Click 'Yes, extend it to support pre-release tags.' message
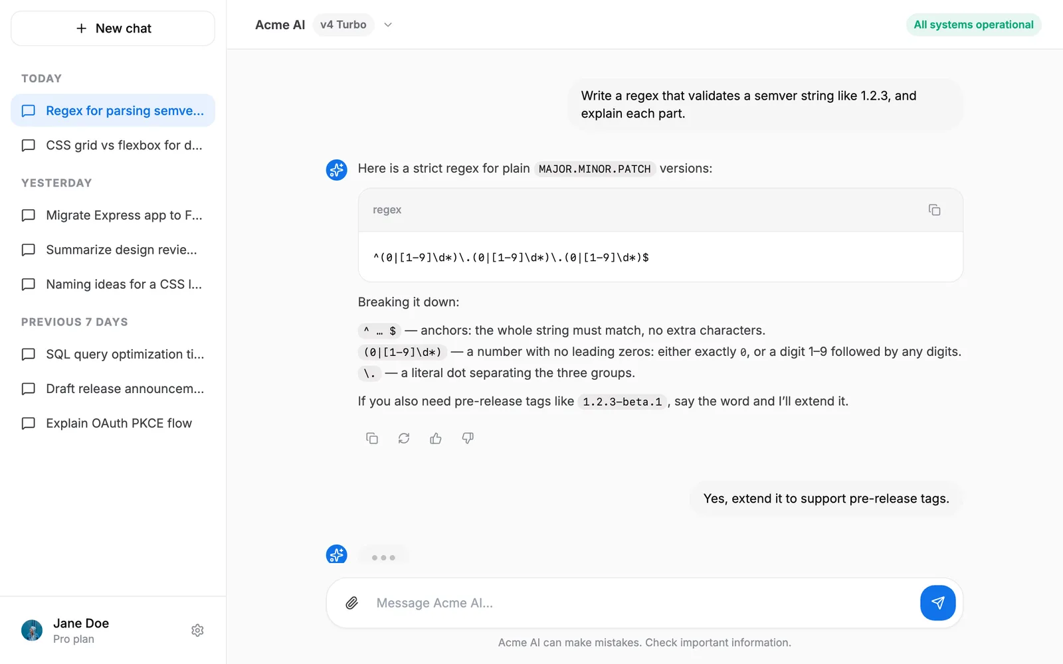Viewport: 1063px width, 664px height. pyautogui.click(x=826, y=499)
